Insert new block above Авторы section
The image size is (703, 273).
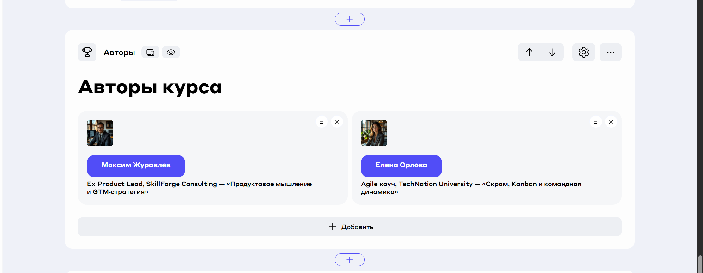[x=350, y=19]
